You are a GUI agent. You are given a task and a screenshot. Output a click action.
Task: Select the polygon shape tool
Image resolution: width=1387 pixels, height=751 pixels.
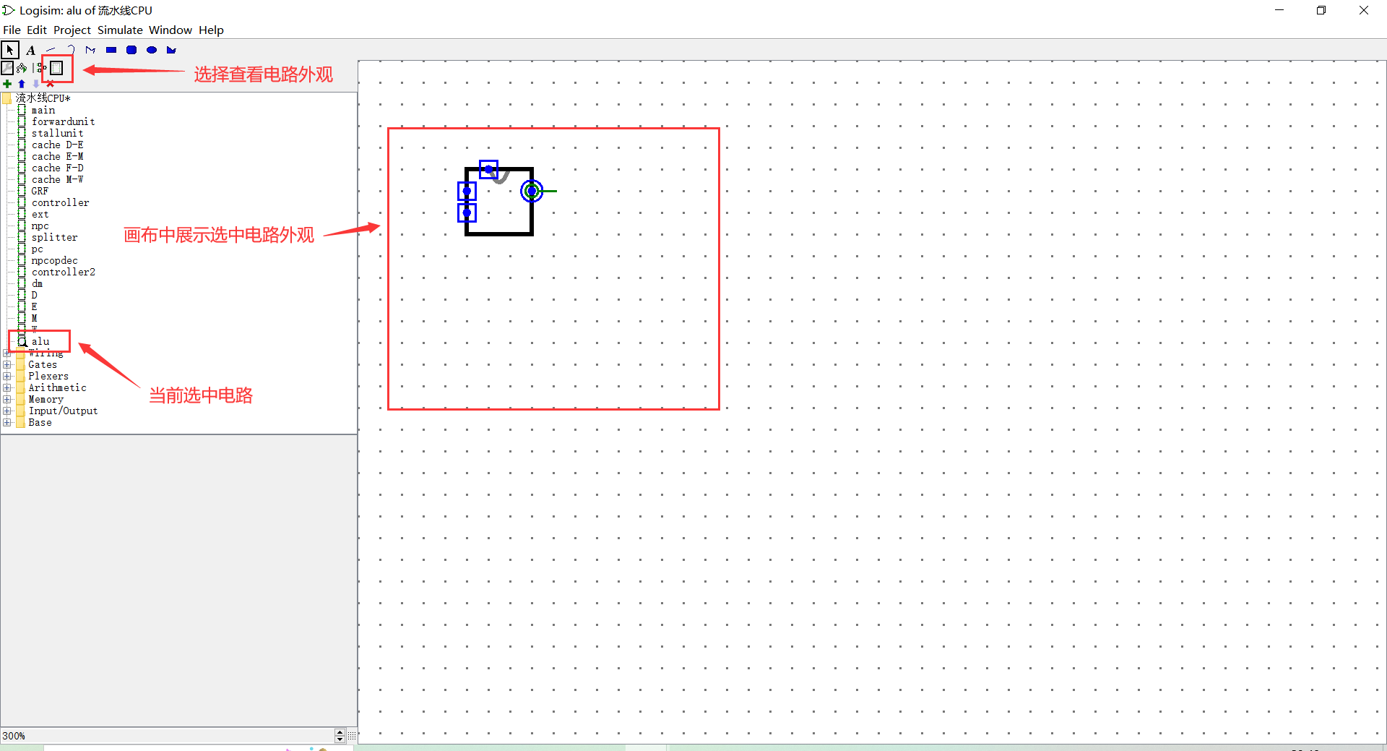tap(171, 50)
